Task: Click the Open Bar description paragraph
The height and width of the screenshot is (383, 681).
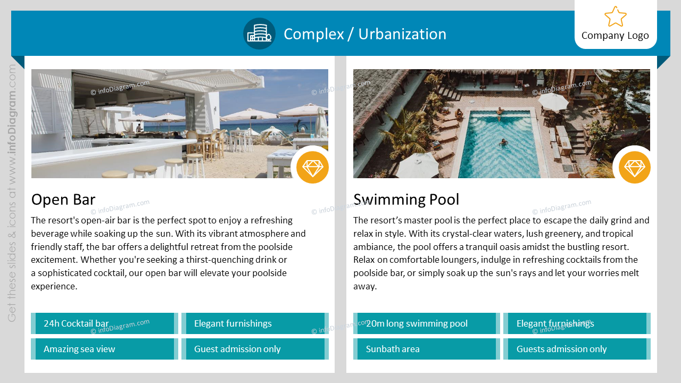Action: pyautogui.click(x=169, y=253)
